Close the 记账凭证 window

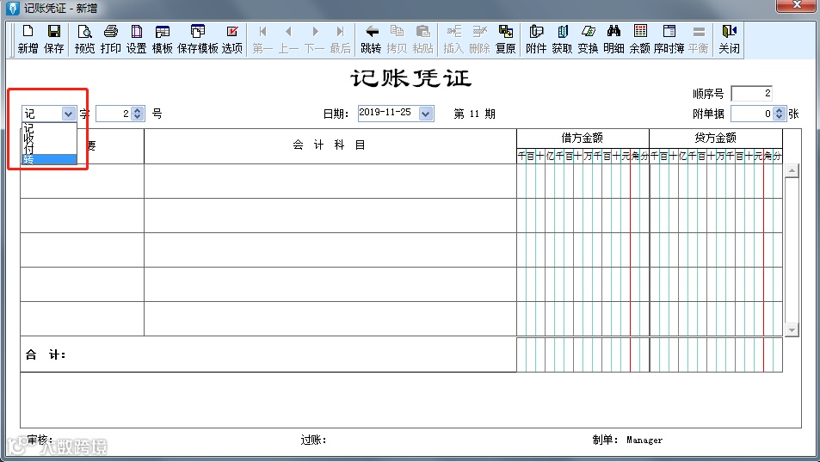[796, 5]
